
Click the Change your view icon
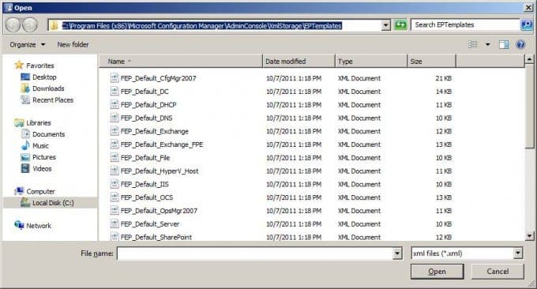pos(473,44)
